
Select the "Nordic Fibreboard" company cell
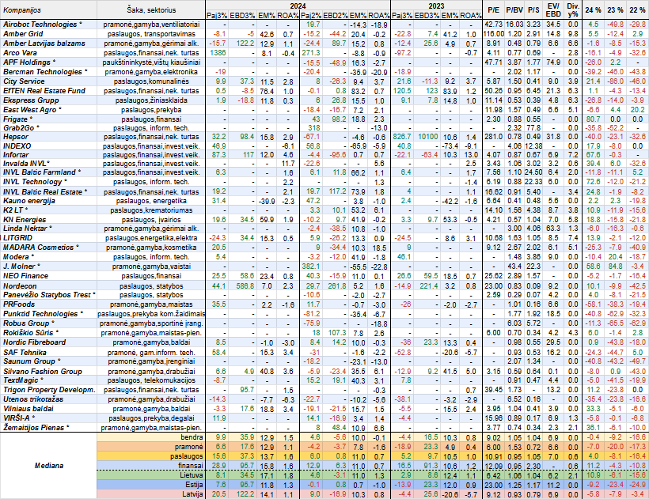coord(48,342)
